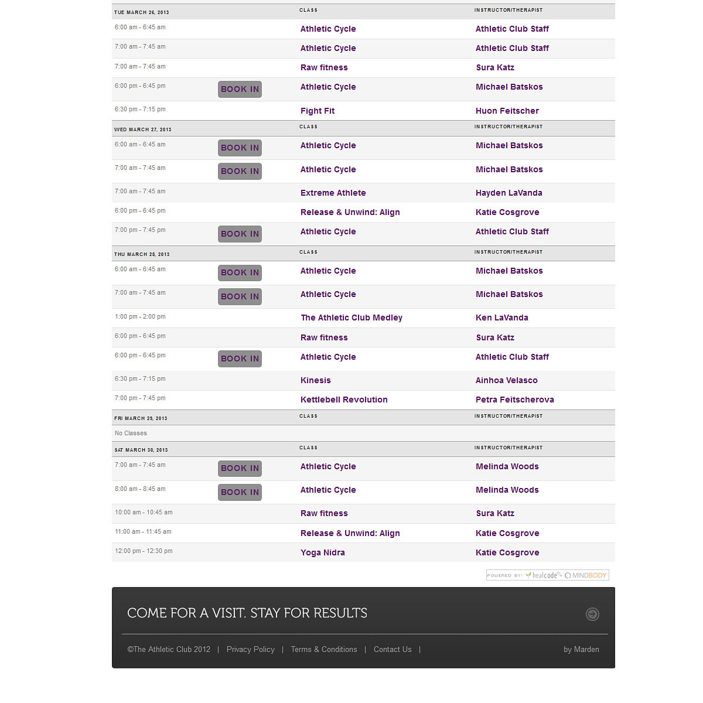Screen dimensions: 703x703
Task: Book in Saturday 8:00 am Athletic Cycle
Action: click(240, 492)
